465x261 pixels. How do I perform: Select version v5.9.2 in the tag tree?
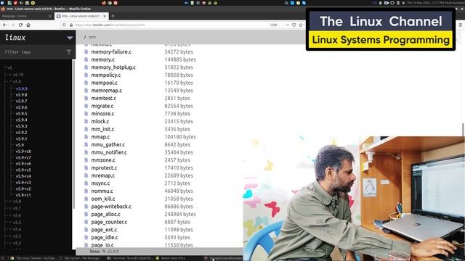[21, 132]
